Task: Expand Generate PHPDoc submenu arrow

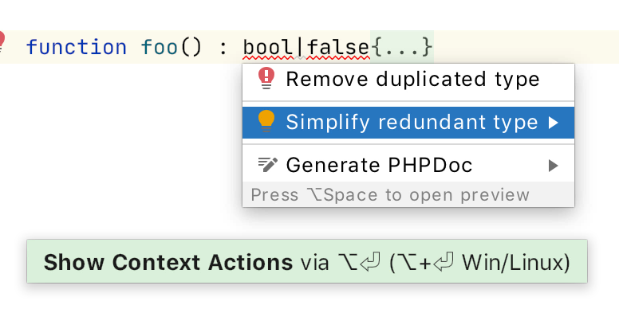Action: pyautogui.click(x=554, y=166)
